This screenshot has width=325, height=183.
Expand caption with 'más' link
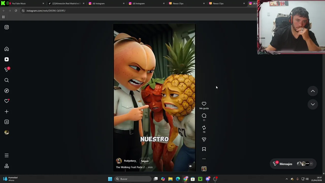[150, 167]
